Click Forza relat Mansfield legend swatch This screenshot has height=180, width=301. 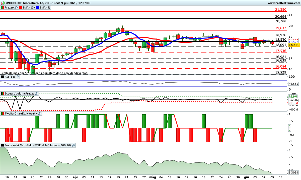[3, 145]
